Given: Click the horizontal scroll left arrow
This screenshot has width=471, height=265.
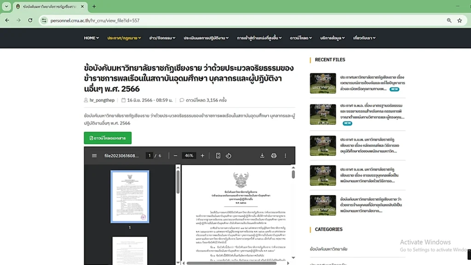Looking at the screenshot, I should 184,263.
